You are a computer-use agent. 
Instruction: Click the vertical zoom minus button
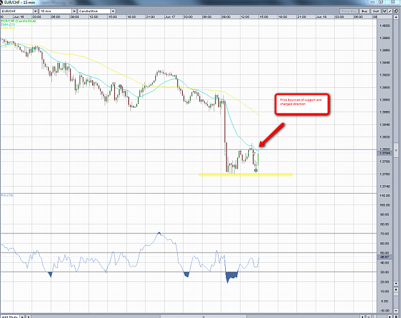click(x=396, y=310)
